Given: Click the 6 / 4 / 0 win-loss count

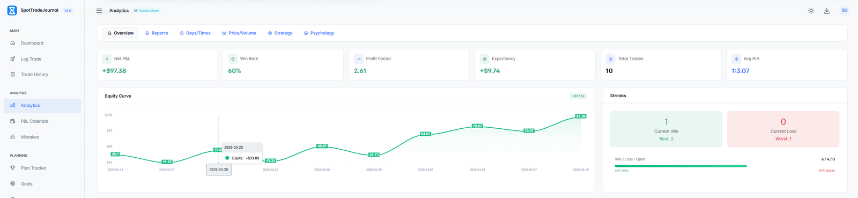Looking at the screenshot, I should point(828,159).
